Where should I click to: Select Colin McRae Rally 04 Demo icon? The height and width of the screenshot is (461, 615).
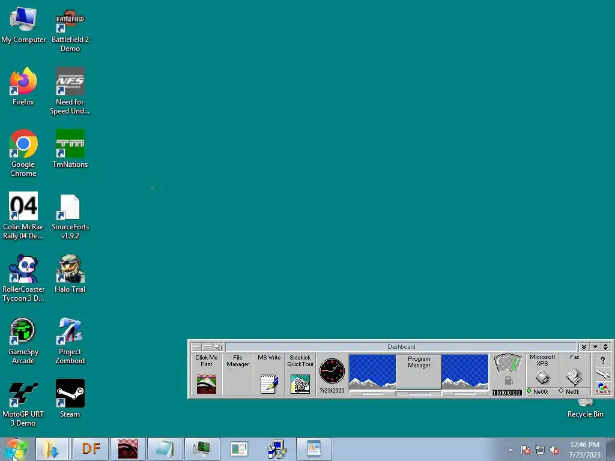point(23,215)
